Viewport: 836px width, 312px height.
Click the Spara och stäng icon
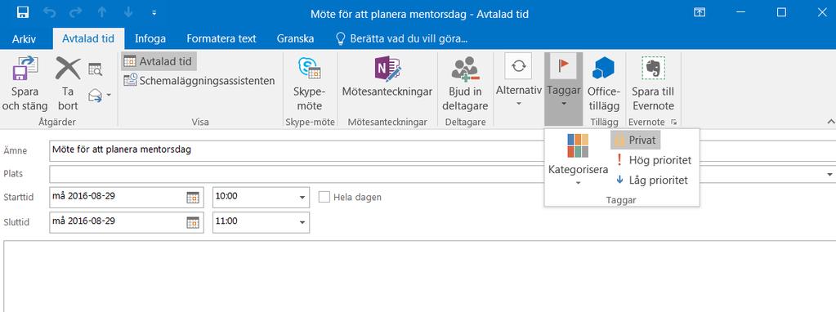(25, 69)
